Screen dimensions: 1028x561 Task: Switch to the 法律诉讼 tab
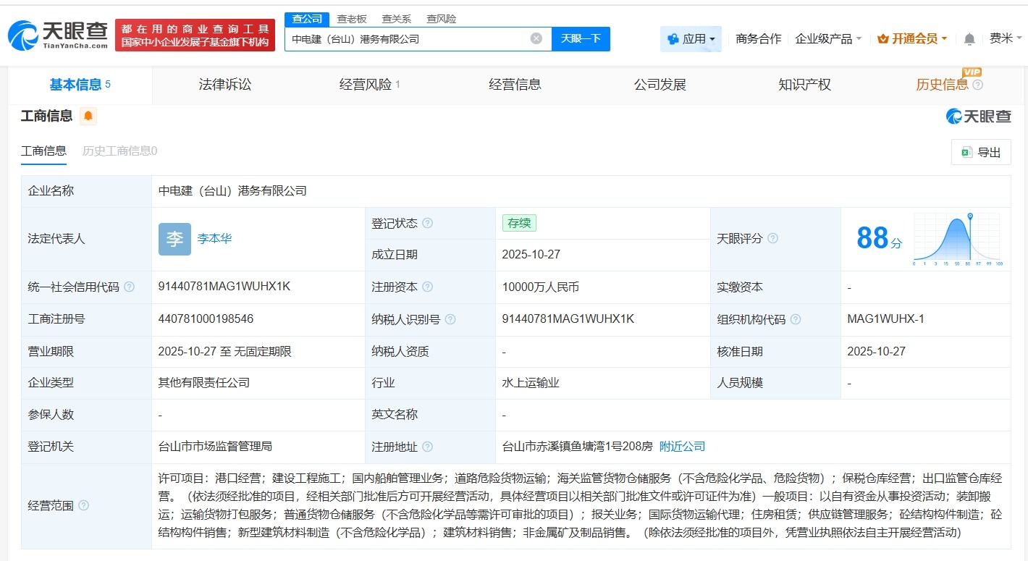click(224, 84)
